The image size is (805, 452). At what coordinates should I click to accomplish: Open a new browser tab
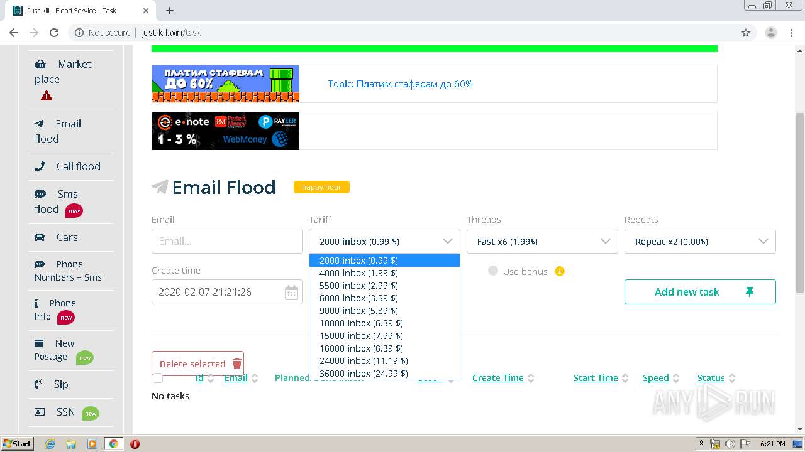[170, 11]
